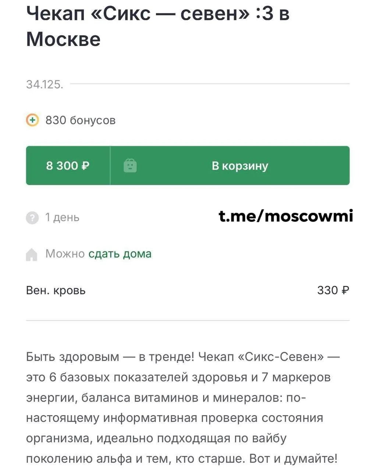Click the grey house icon
Viewport: 376px width, 471px height.
click(x=32, y=254)
